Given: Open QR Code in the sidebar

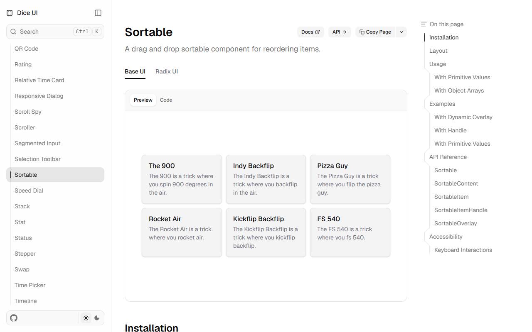Looking at the screenshot, I should 55,49.
